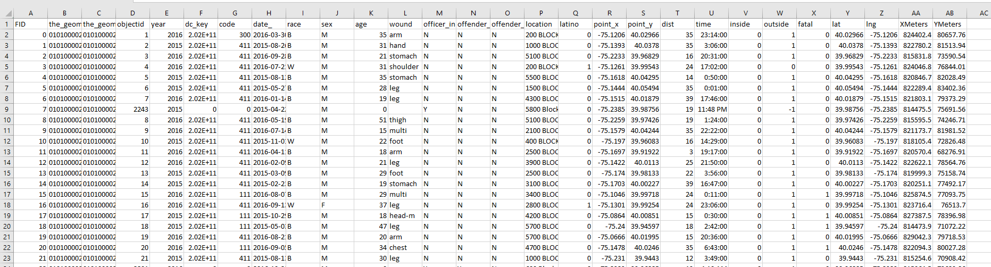Select YMeters value 80657.76
Image resolution: width=991 pixels, height=267 pixels.
tap(950, 35)
